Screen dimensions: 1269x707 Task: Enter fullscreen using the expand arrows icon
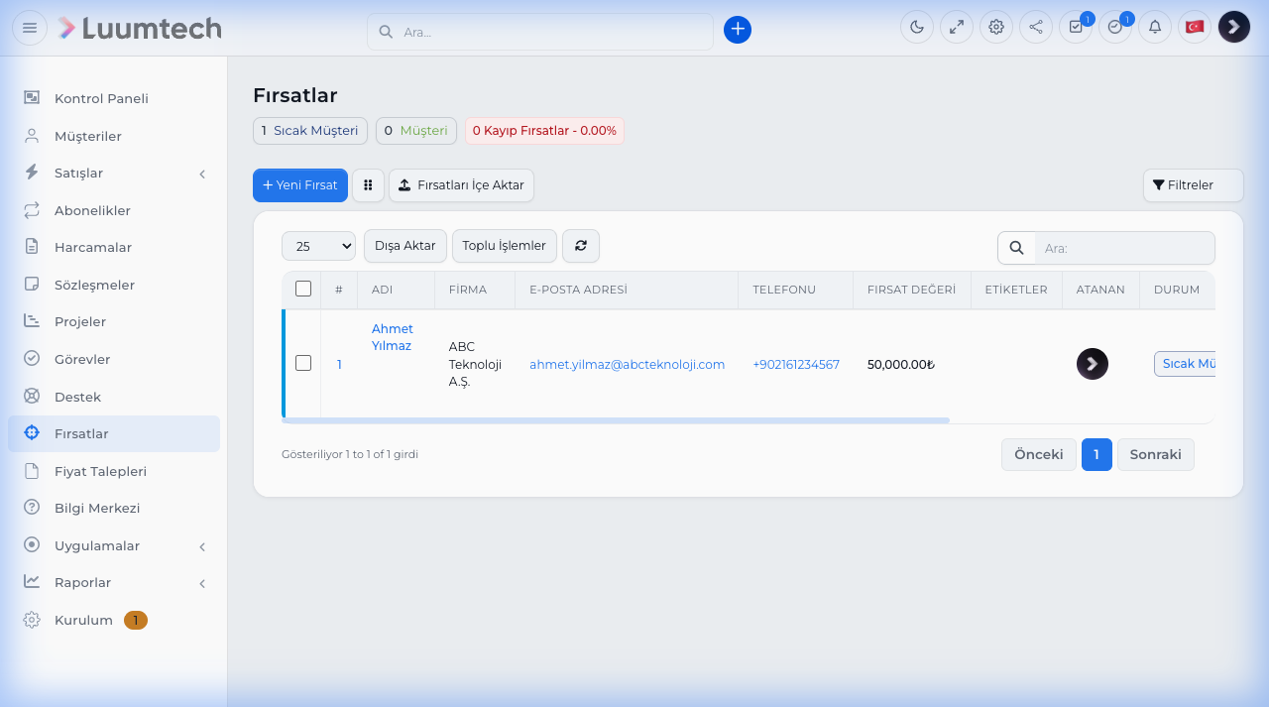click(957, 27)
